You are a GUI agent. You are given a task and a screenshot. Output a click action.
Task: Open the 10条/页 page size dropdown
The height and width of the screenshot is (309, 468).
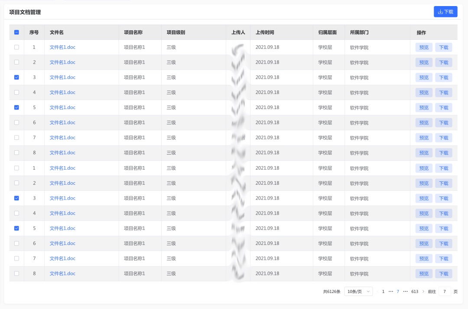(358, 292)
